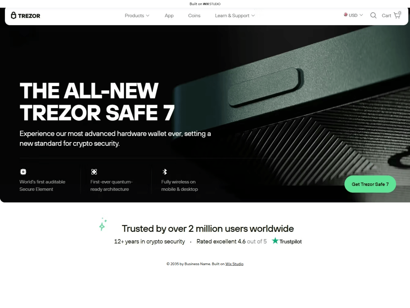Expand the Learn & Support menu

click(x=235, y=16)
